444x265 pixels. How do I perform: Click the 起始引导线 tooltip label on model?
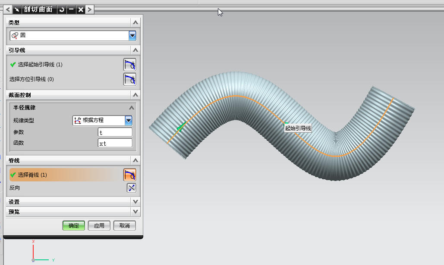[x=298, y=128]
